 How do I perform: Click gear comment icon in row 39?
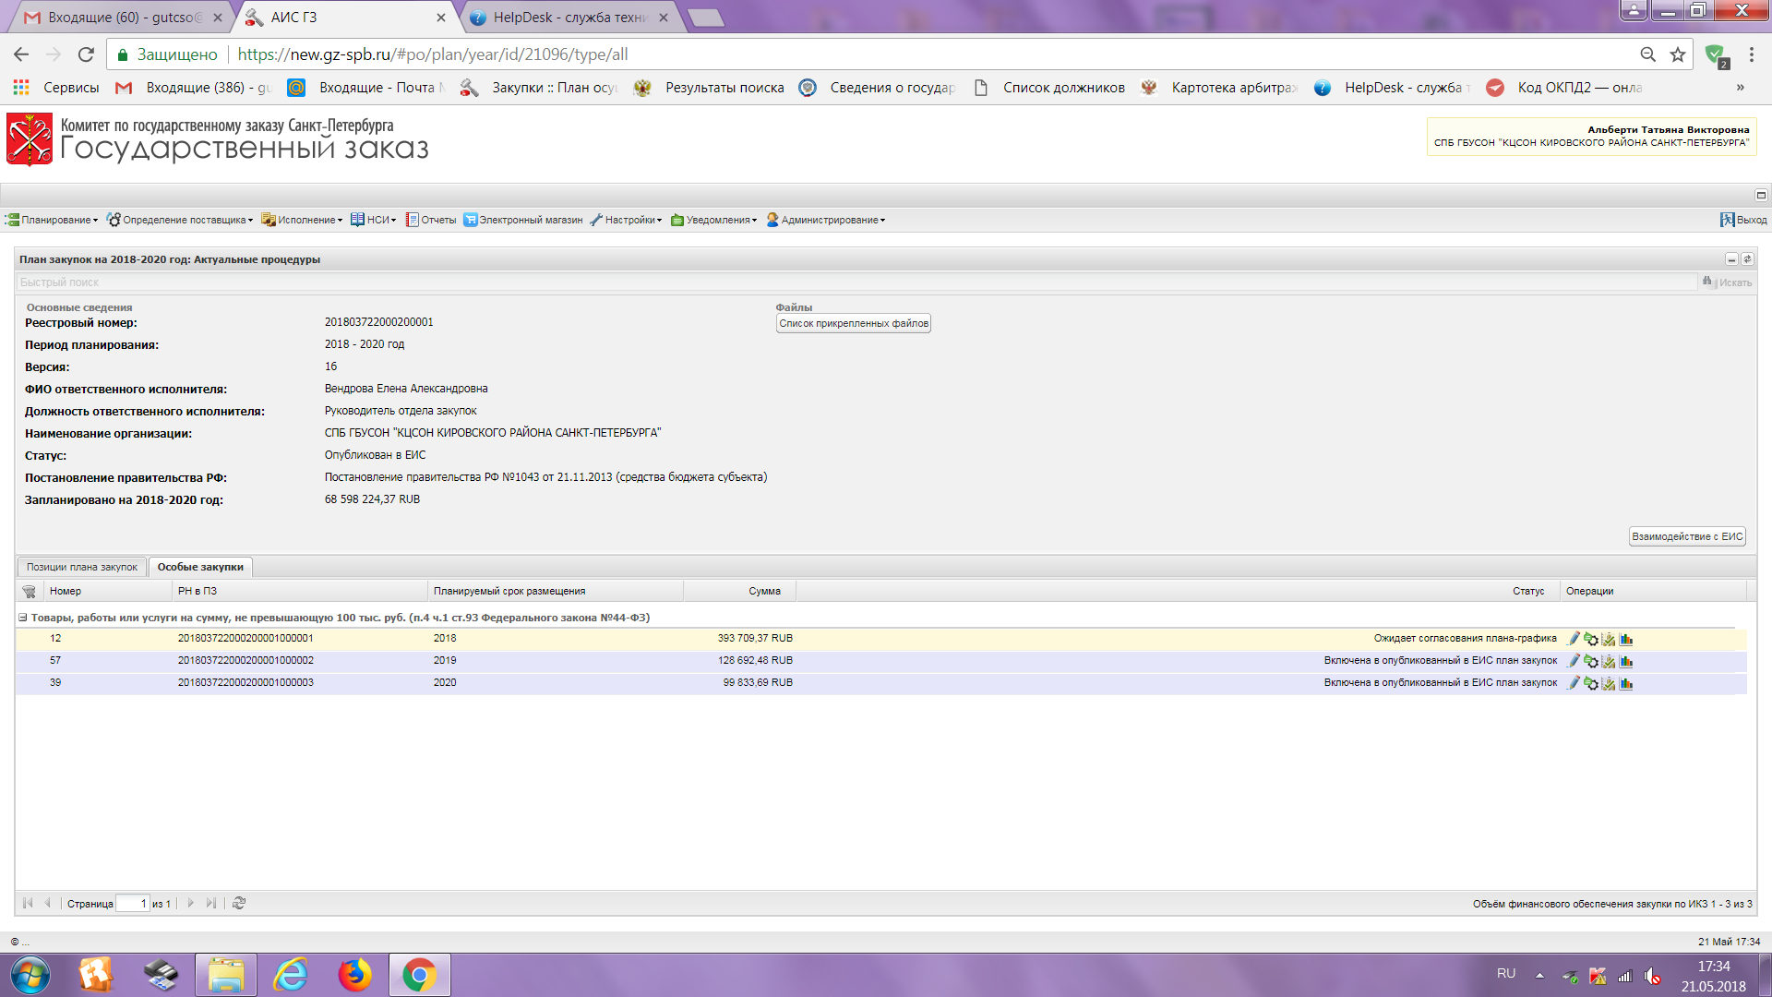click(x=1591, y=683)
